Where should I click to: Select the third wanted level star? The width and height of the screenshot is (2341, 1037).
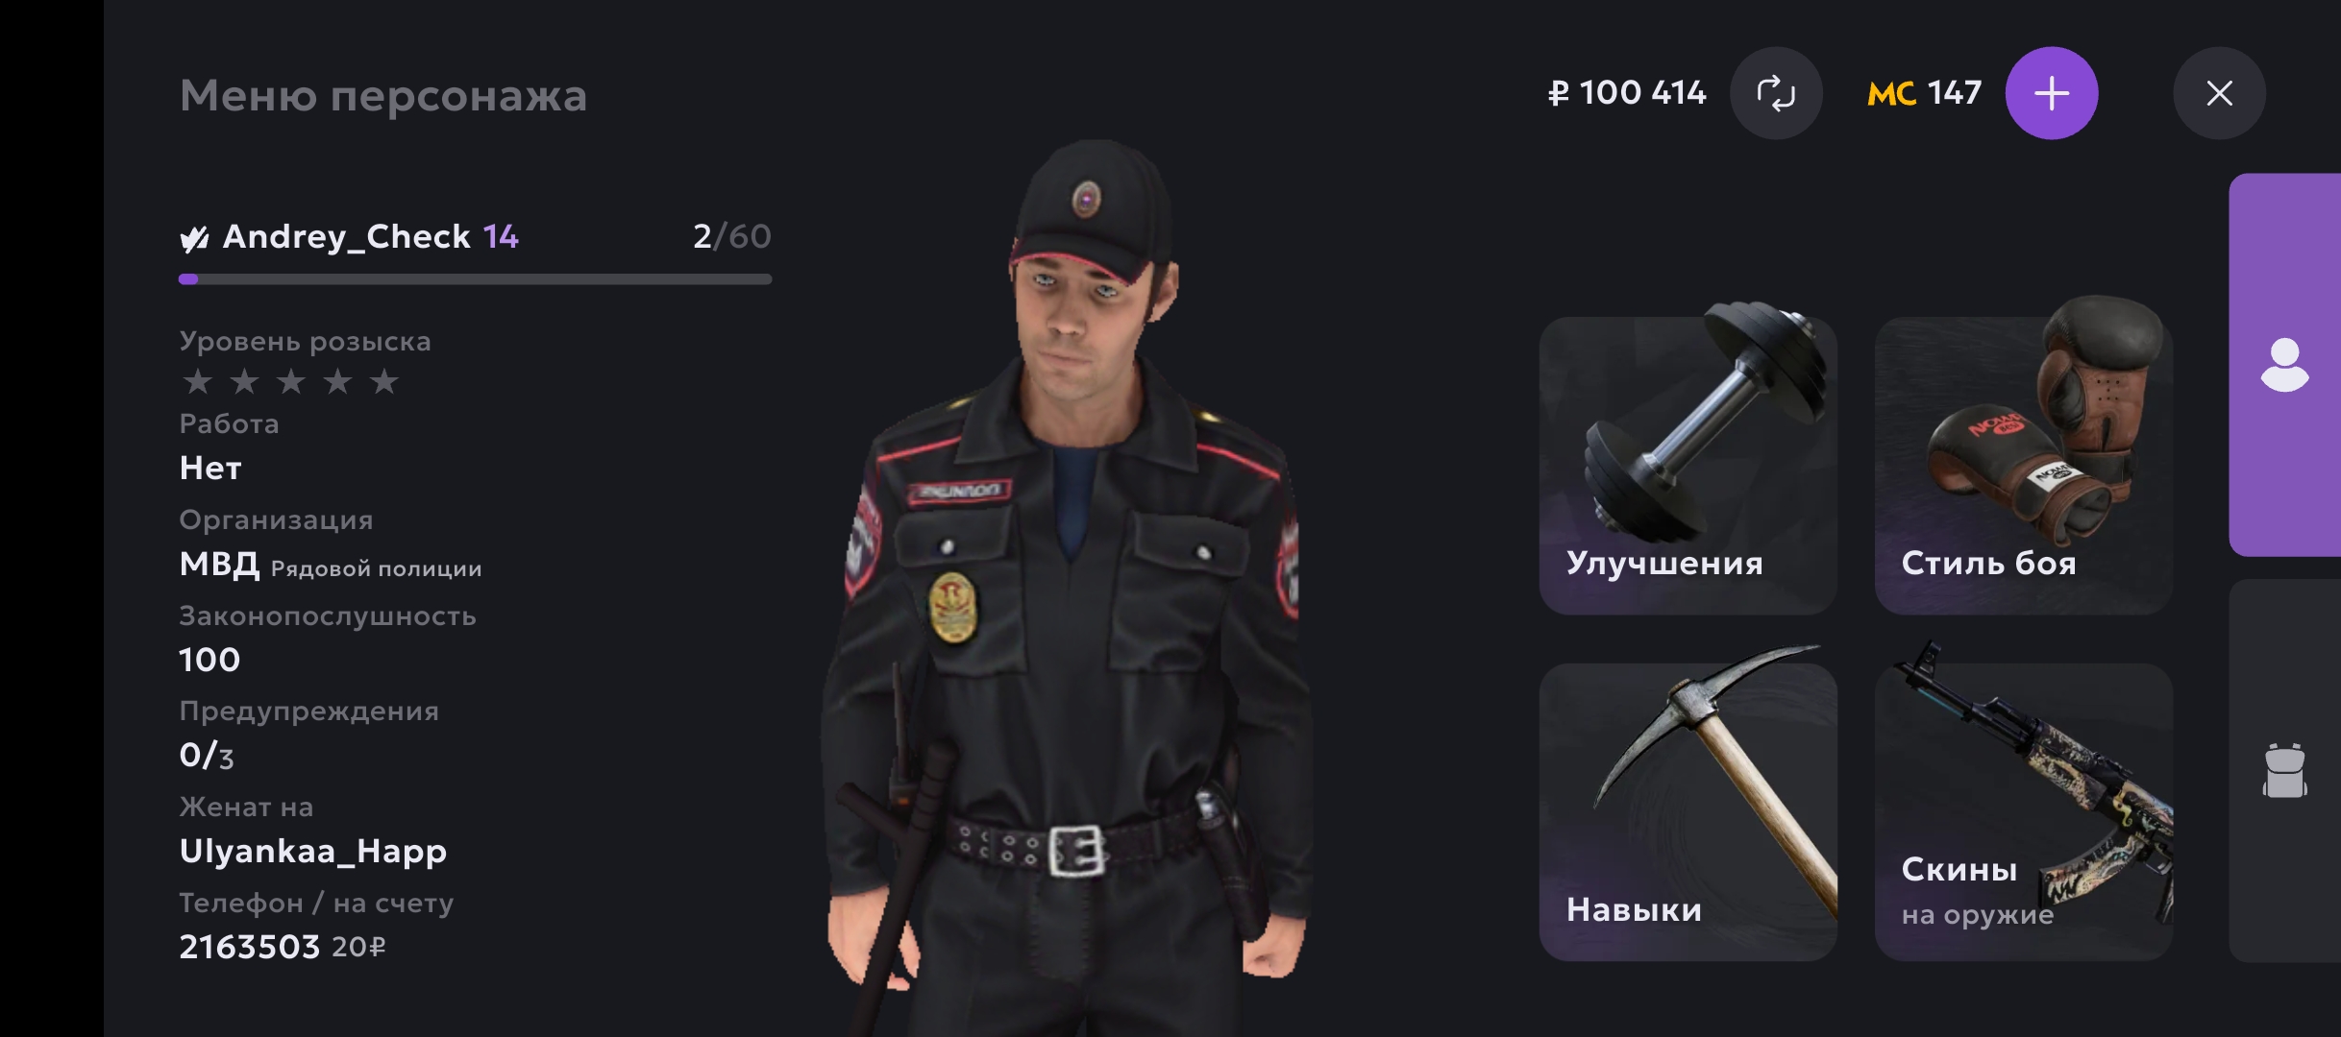point(290,381)
